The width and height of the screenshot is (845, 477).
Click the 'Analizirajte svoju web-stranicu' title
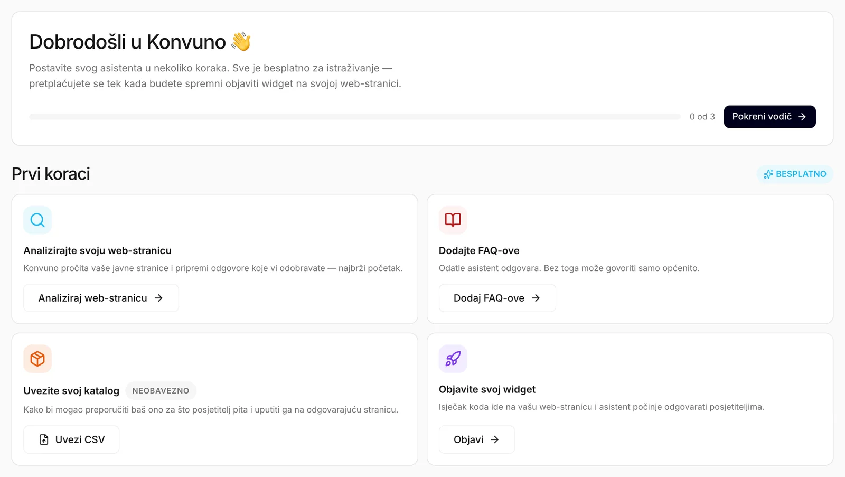[98, 250]
